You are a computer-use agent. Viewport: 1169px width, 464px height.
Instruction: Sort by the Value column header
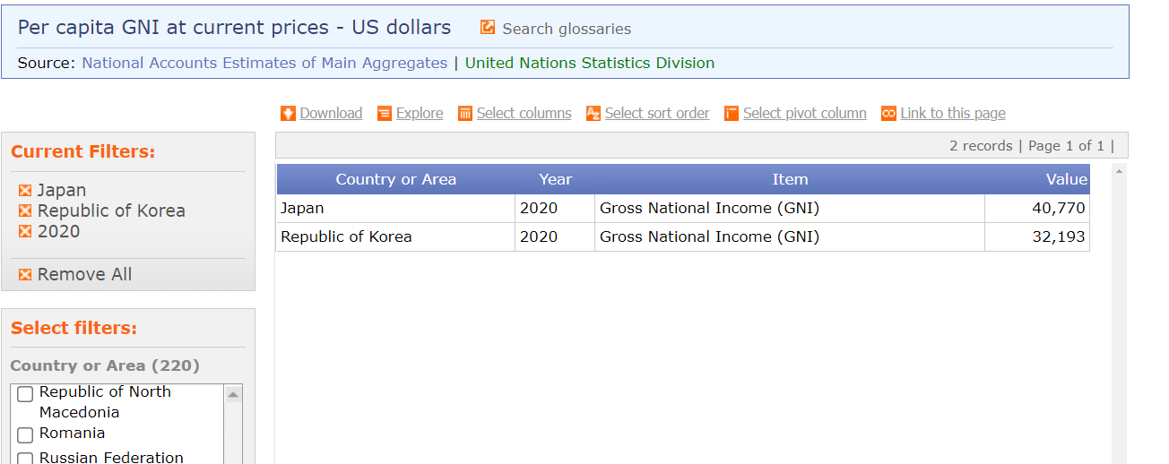[x=1066, y=179]
